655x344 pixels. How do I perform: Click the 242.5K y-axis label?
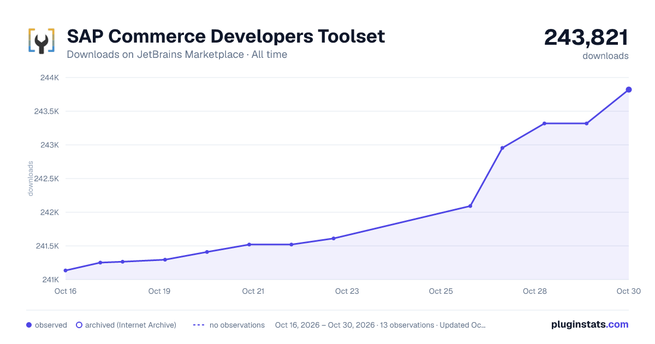click(x=46, y=179)
